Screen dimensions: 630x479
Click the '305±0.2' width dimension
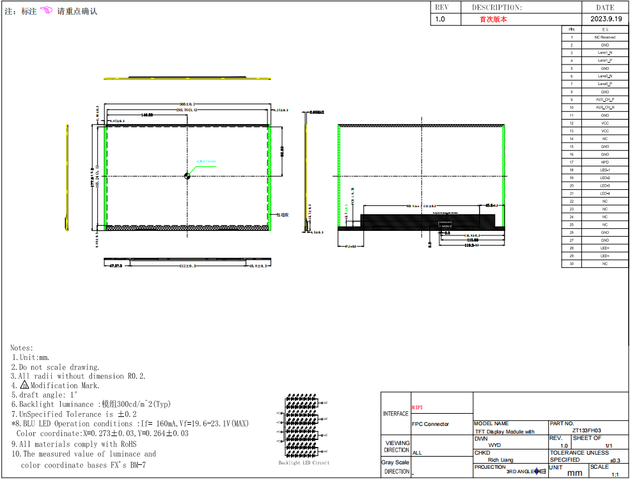pyautogui.click(x=187, y=104)
